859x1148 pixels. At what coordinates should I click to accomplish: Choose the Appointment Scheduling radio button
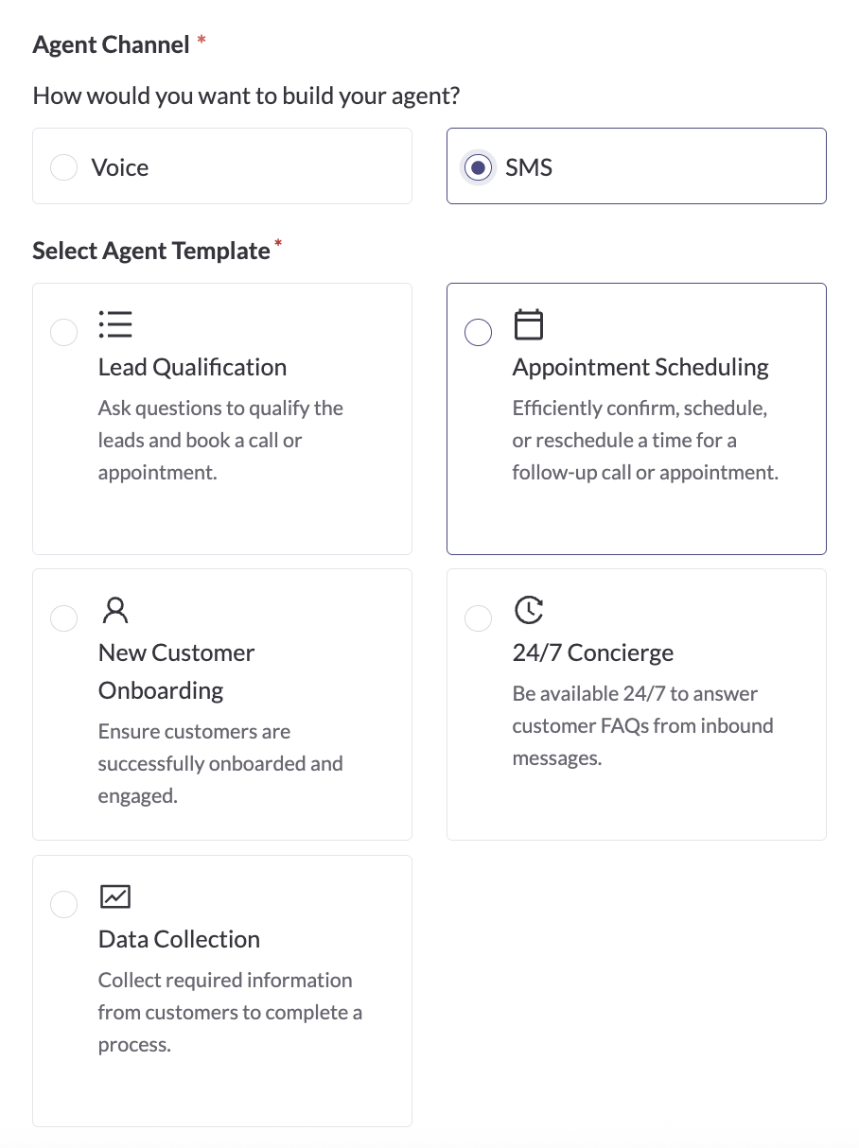tap(478, 332)
